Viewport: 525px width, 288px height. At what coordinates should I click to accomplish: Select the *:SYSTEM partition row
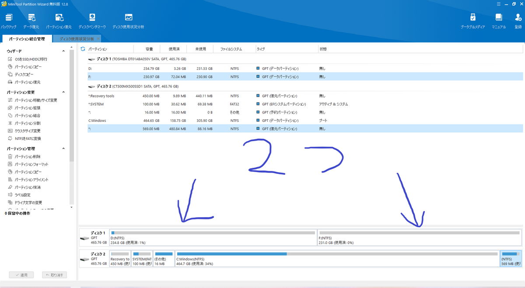305,104
